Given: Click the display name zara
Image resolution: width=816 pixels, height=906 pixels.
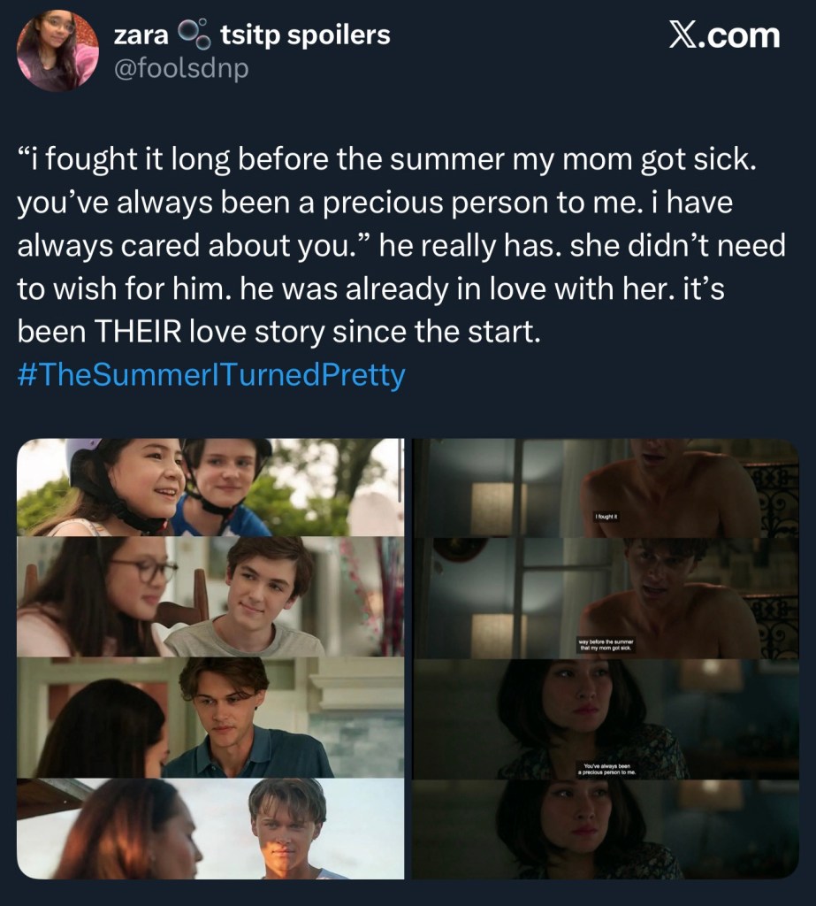Looking at the screenshot, I should [141, 35].
